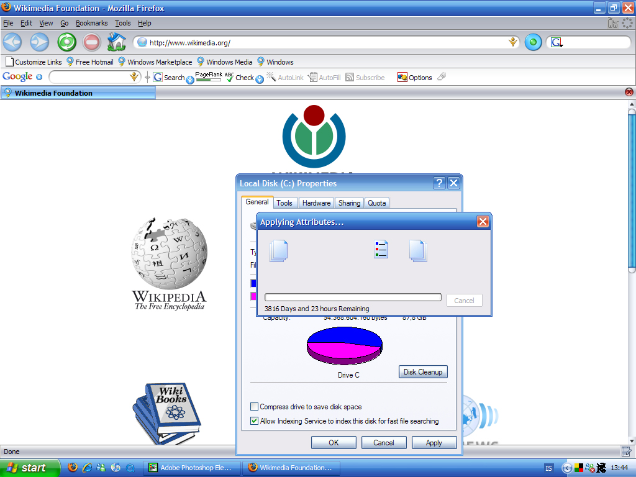Click the spell Check button
Image resolution: width=636 pixels, height=477 pixels.
[240, 77]
